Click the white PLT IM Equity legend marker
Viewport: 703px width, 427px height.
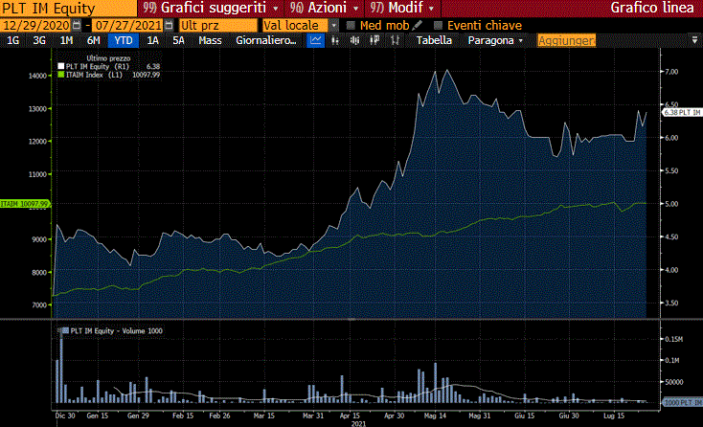[61, 67]
